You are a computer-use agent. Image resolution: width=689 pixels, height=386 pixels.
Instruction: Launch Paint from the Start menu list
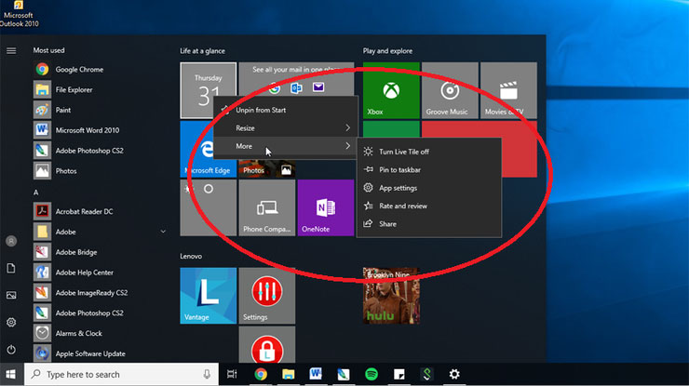click(x=62, y=110)
